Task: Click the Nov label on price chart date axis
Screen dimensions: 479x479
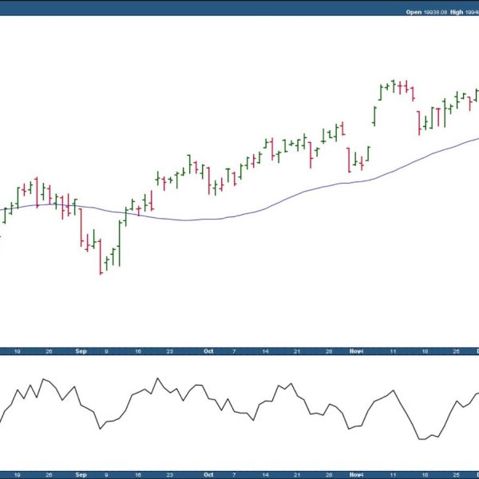Action: tap(356, 351)
